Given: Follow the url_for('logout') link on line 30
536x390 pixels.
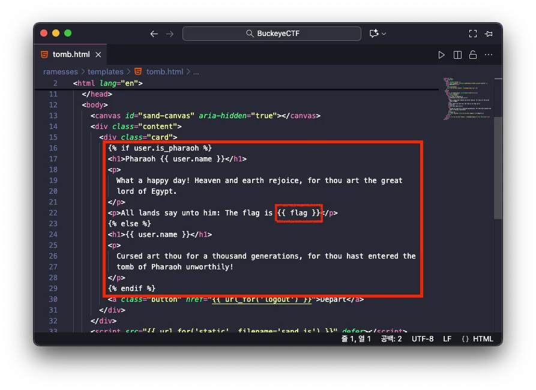Looking at the screenshot, I should 262,299.
